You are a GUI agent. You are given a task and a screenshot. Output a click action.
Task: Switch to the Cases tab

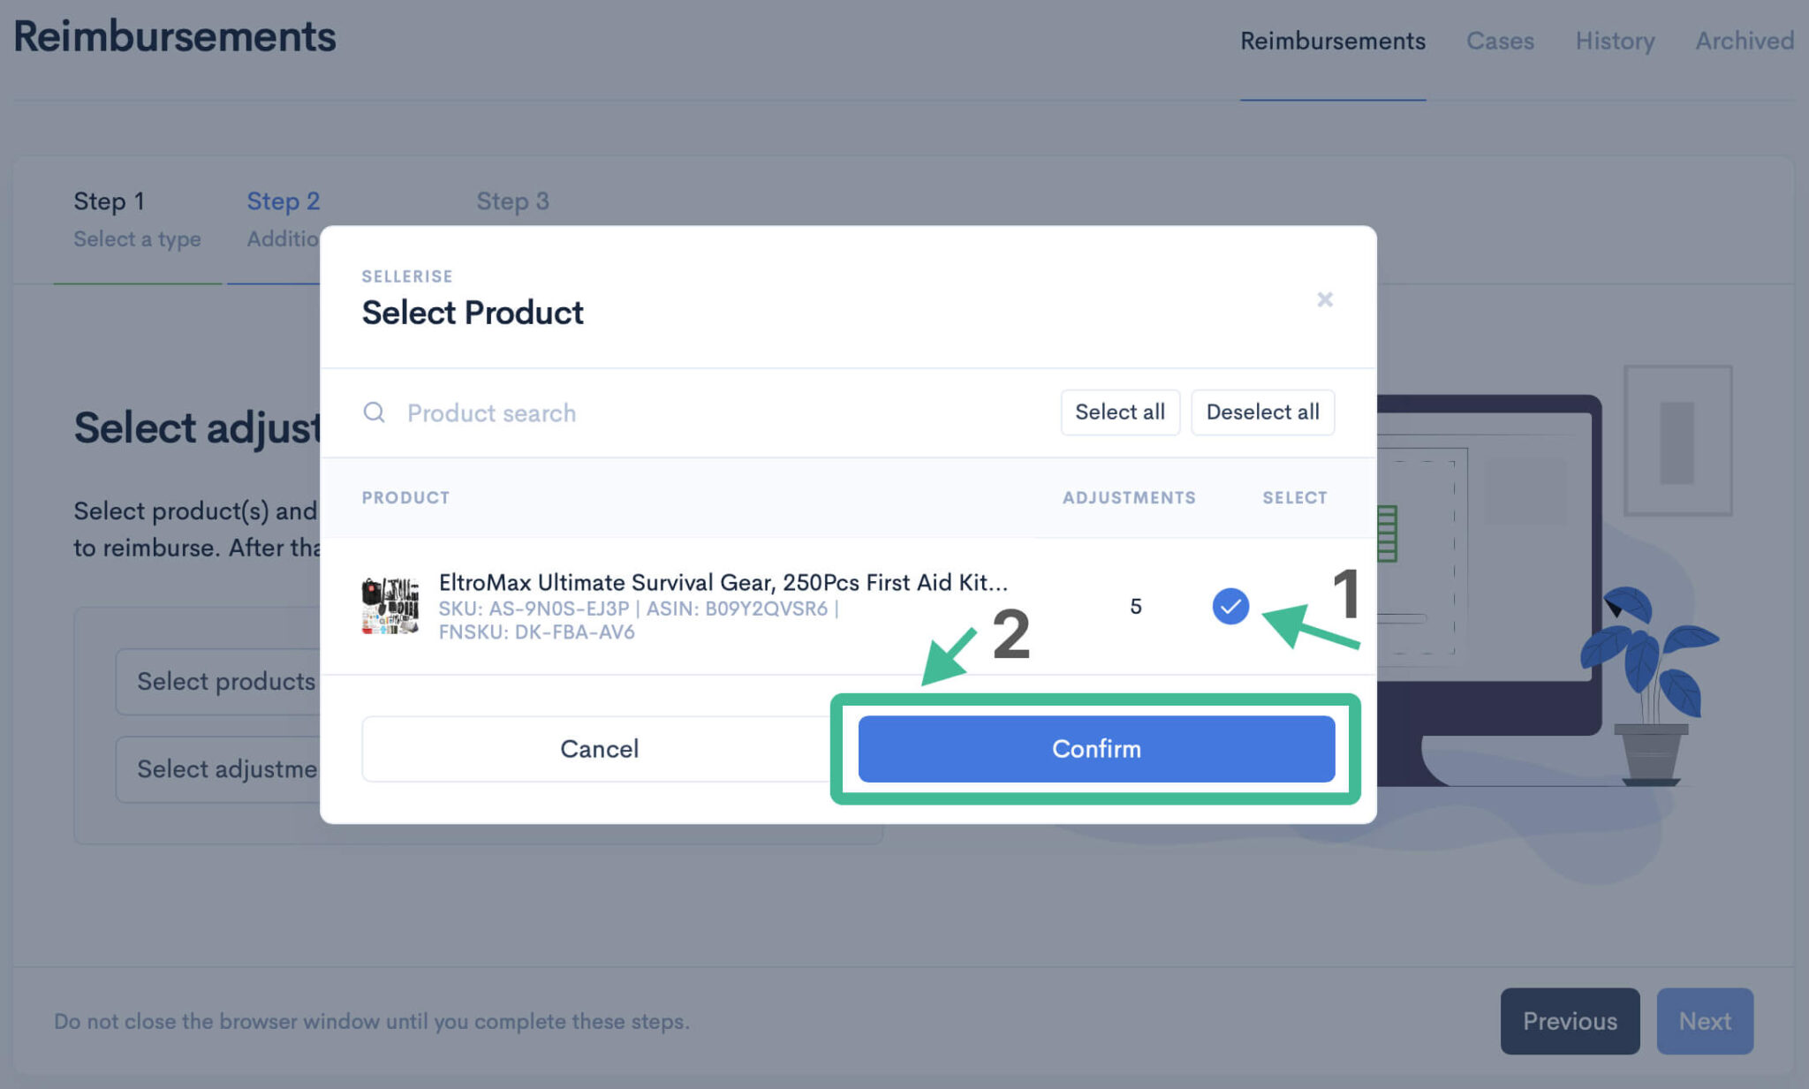(1499, 41)
